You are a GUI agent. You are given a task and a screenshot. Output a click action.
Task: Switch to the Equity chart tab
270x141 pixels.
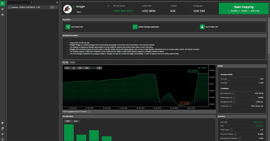point(73,62)
